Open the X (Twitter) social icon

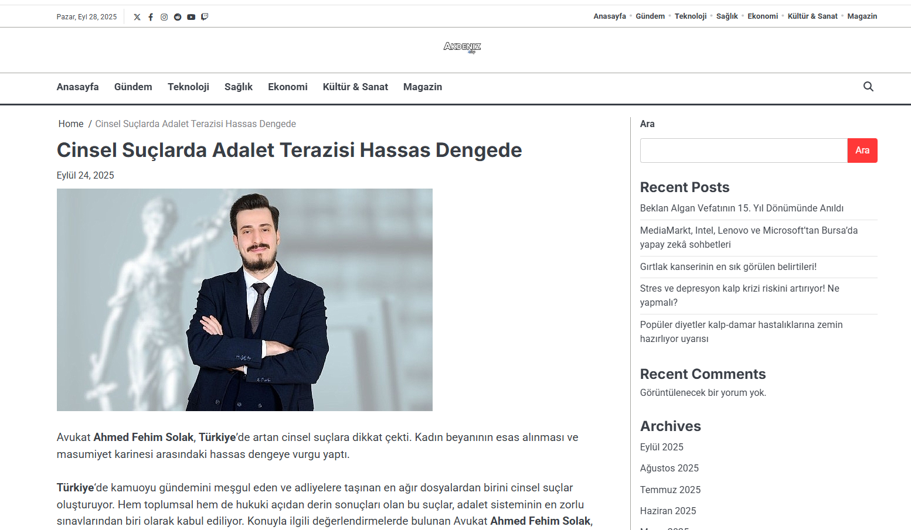click(x=137, y=17)
